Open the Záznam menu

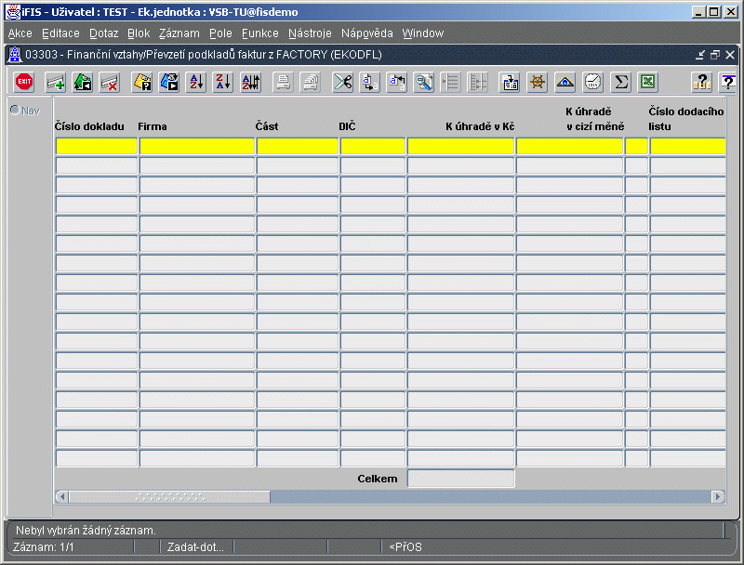pyautogui.click(x=179, y=33)
